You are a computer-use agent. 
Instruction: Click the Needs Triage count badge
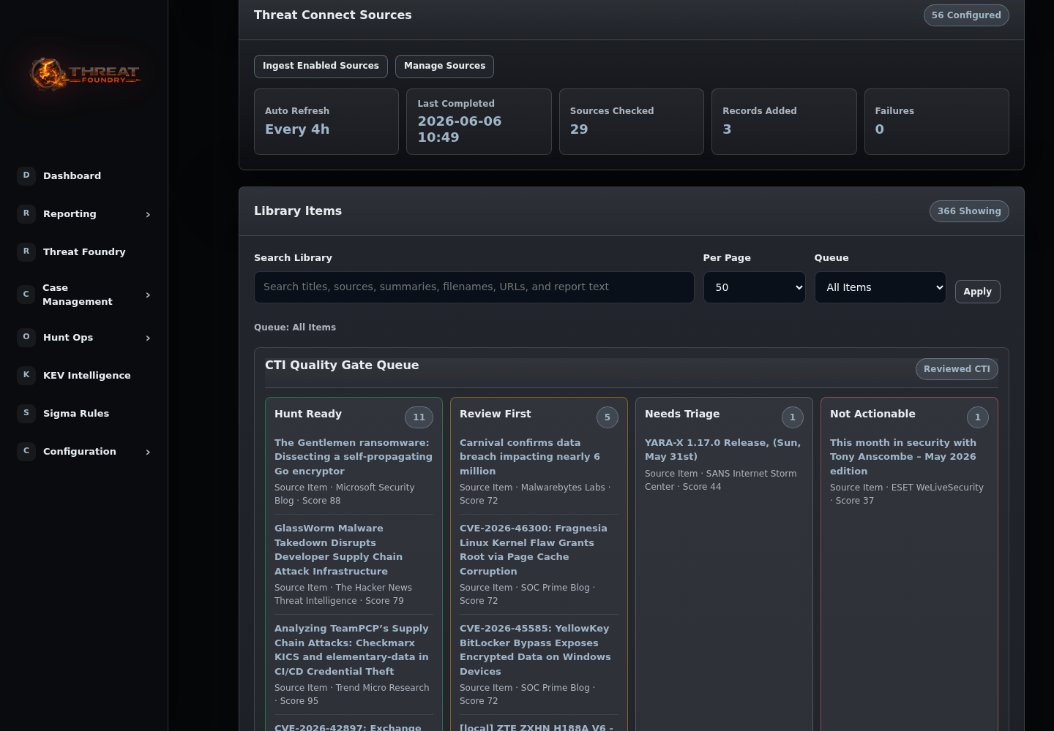793,417
